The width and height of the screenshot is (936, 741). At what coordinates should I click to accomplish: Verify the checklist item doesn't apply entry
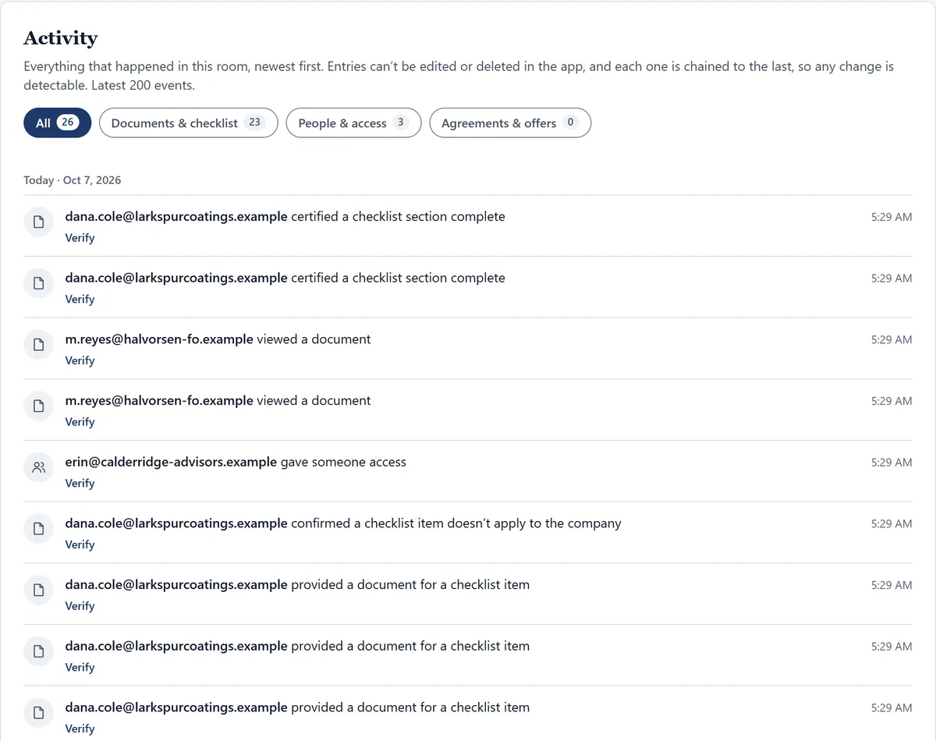coord(80,544)
